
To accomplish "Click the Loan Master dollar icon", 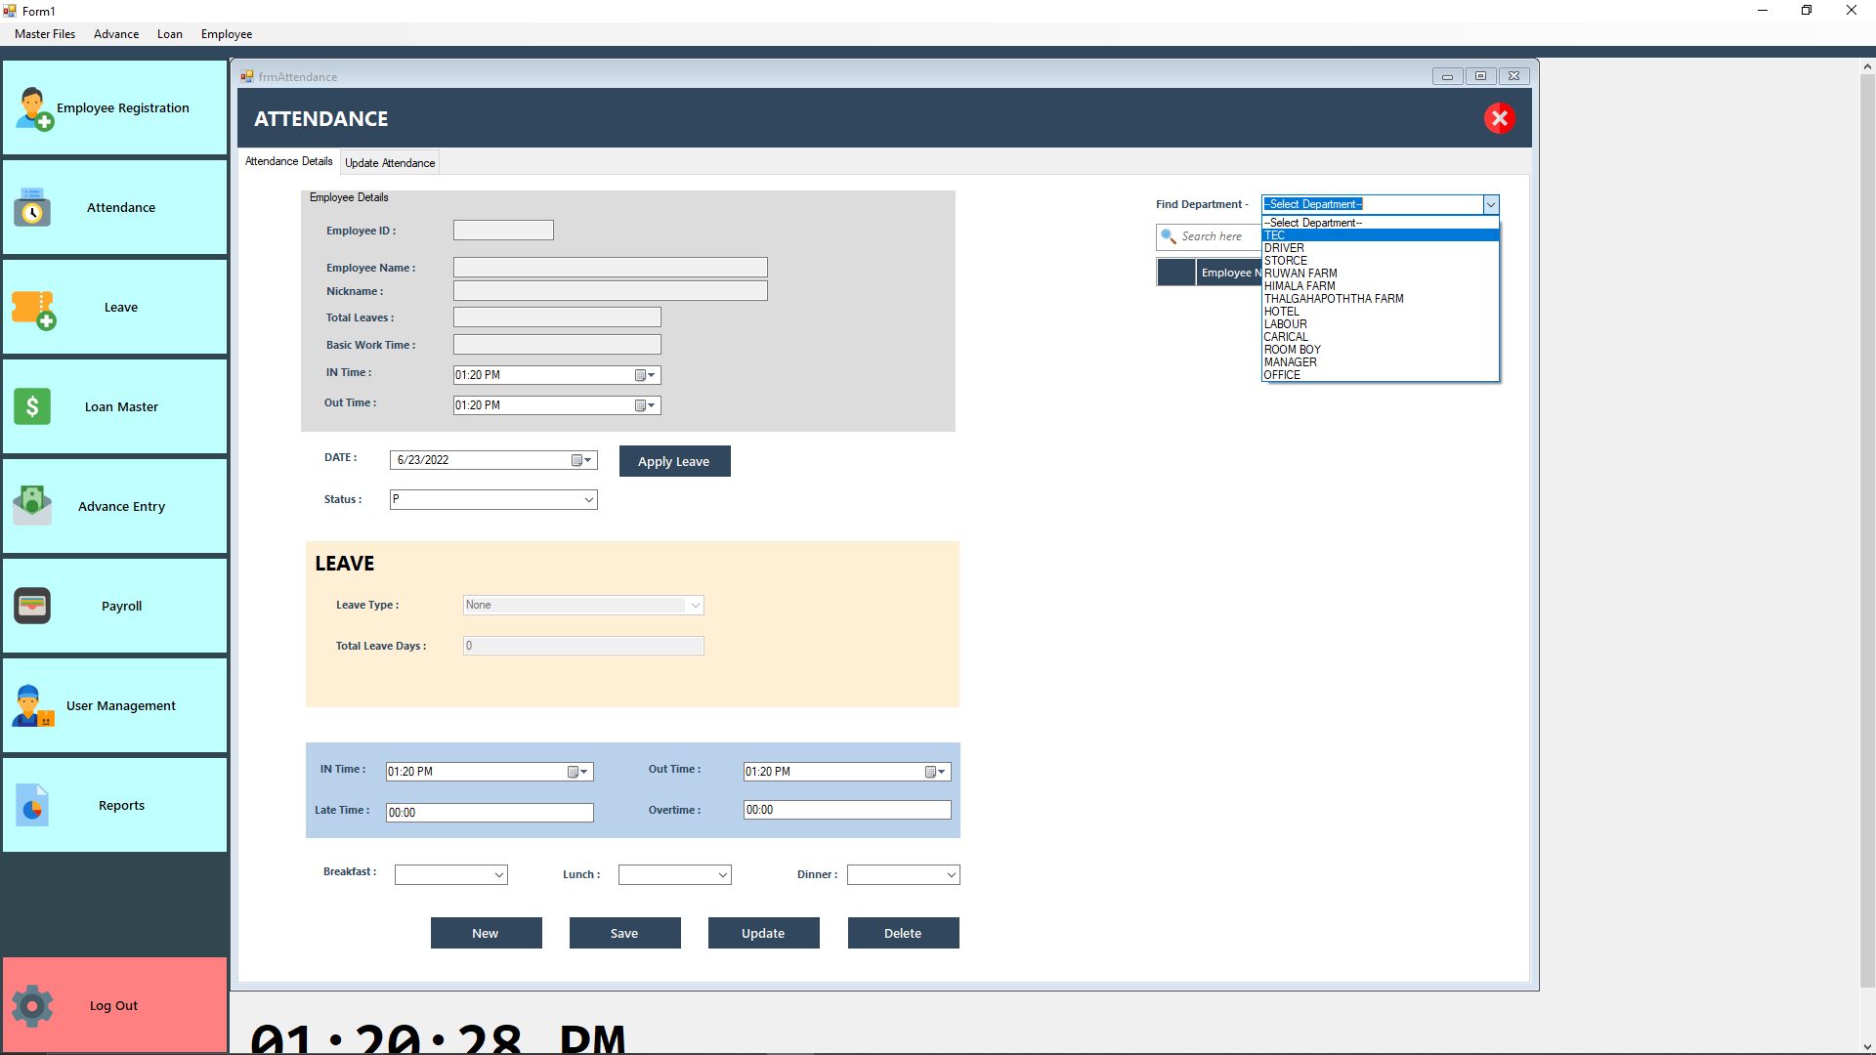I will [32, 406].
